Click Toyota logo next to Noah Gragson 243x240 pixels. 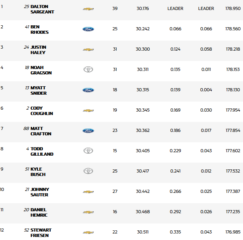point(88,69)
